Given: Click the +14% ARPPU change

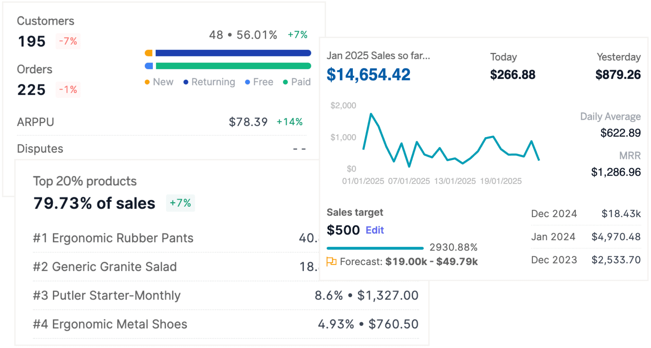Looking at the screenshot, I should pyautogui.click(x=290, y=122).
